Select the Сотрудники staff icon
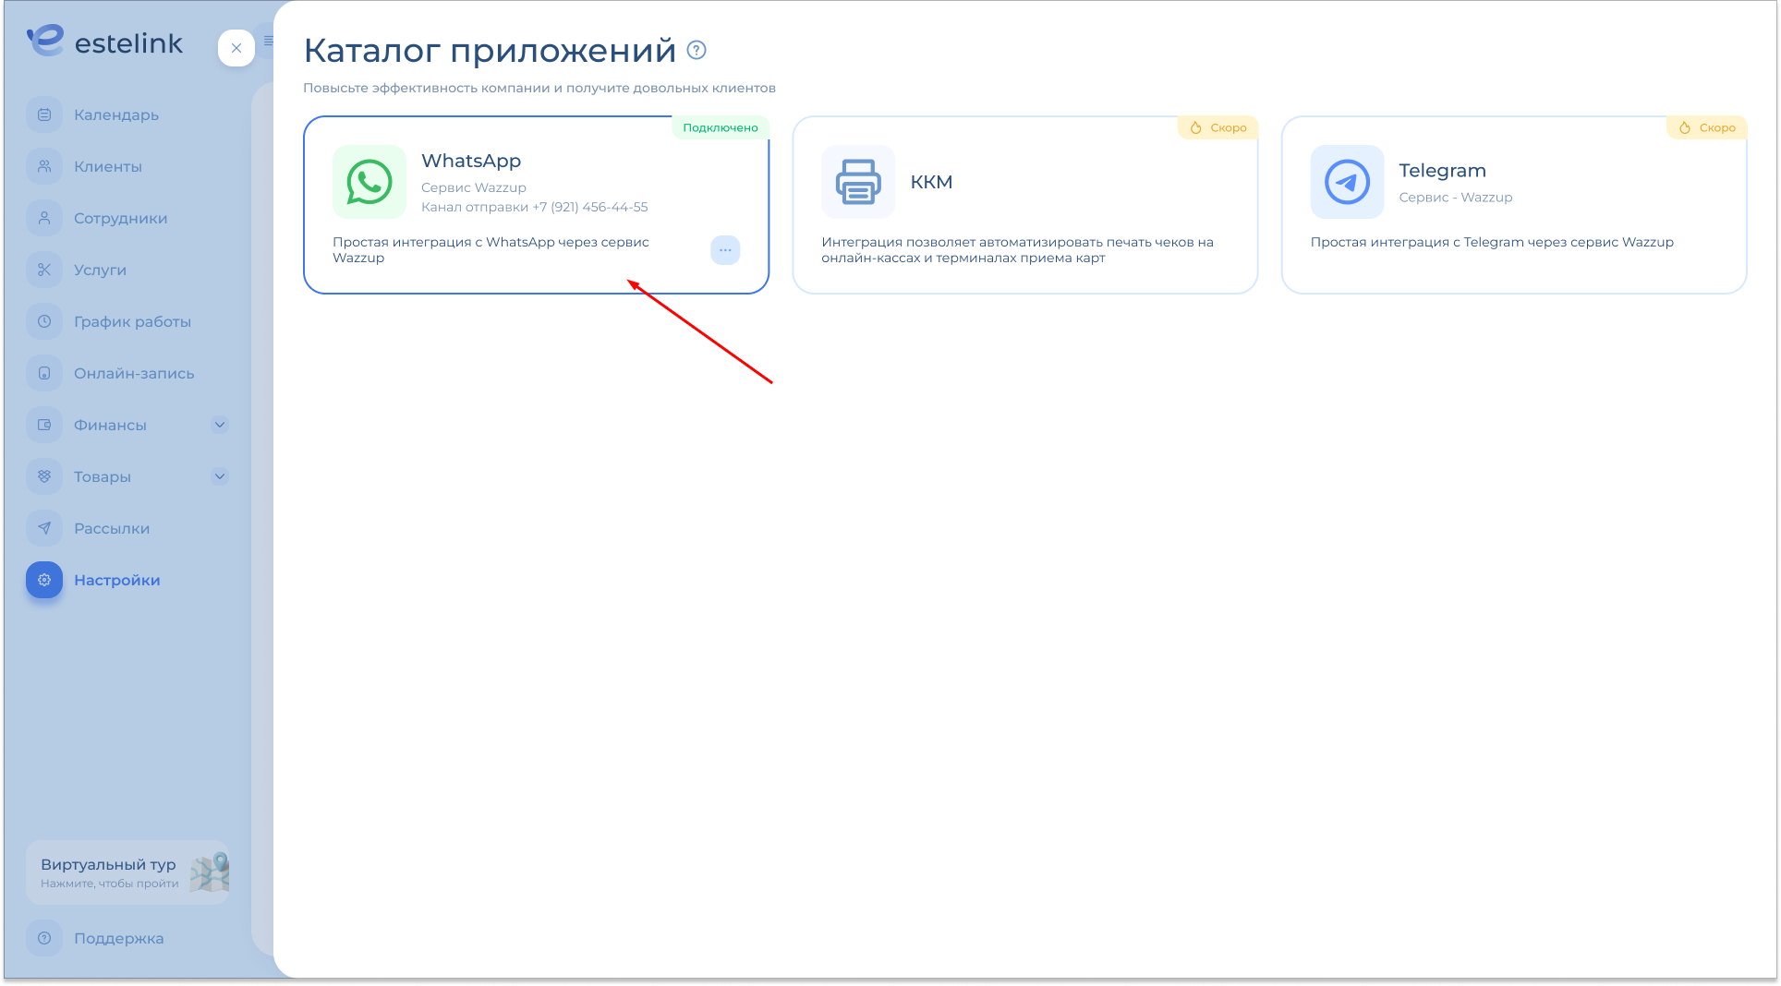Image resolution: width=1781 pixels, height=986 pixels. 44,218
